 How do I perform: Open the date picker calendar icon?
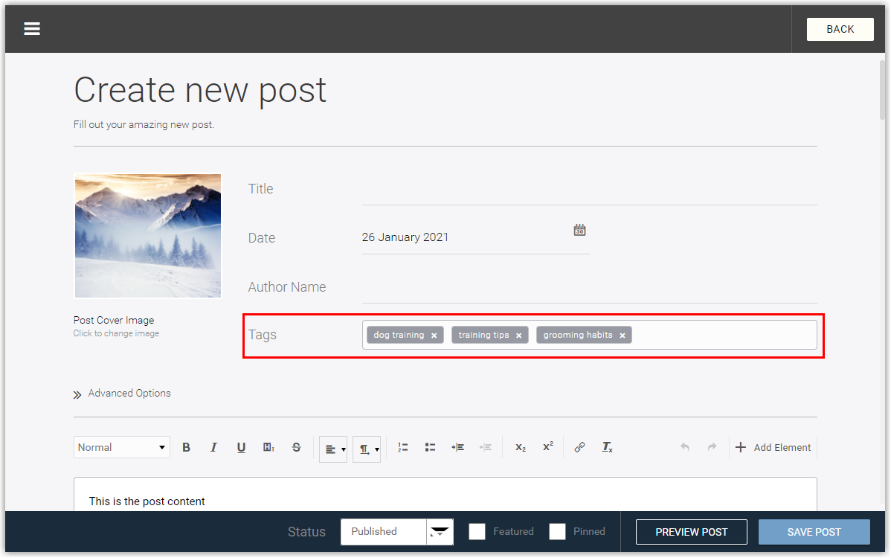pos(579,230)
